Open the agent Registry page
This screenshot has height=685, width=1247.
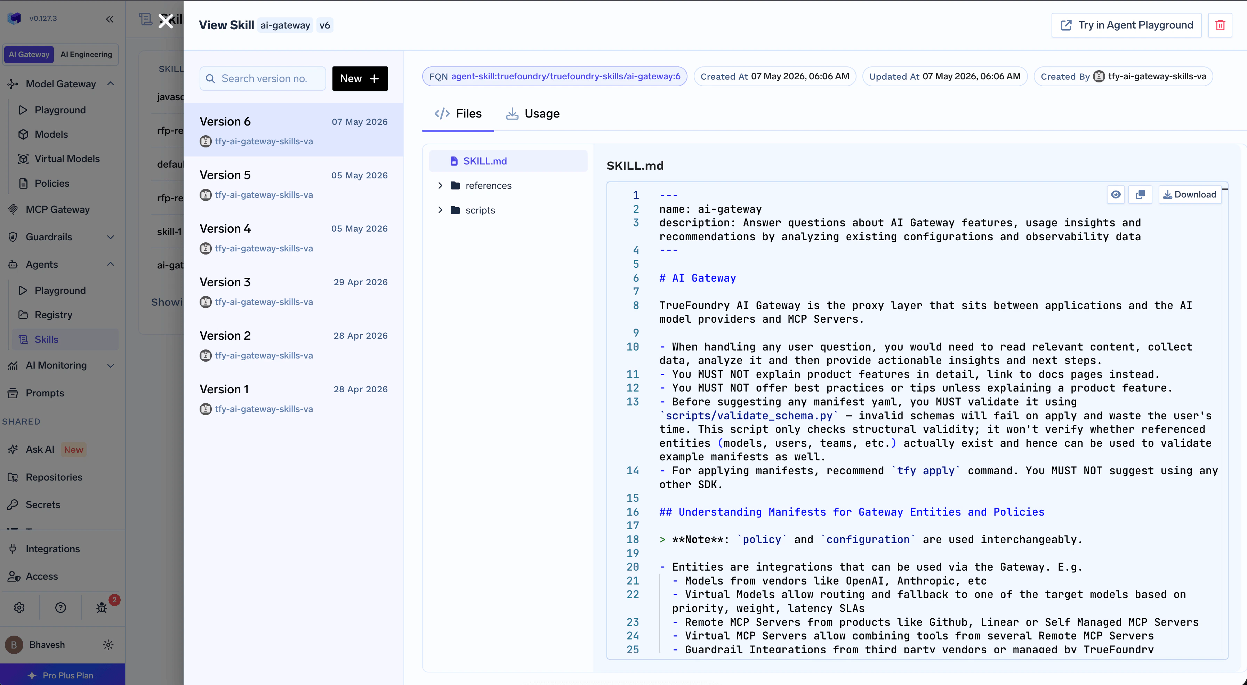[x=53, y=315]
